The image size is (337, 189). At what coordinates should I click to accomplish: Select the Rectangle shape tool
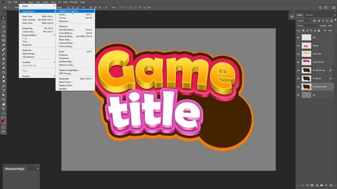tap(4, 100)
